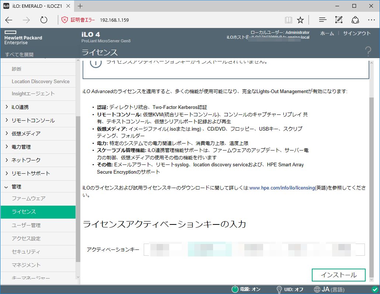The height and width of the screenshot is (294, 380).
Task: Click the サインアウト link
Action: coord(357,33)
